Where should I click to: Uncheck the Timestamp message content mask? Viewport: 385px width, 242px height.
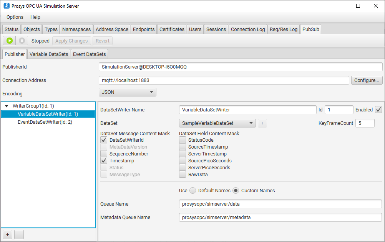click(x=104, y=161)
